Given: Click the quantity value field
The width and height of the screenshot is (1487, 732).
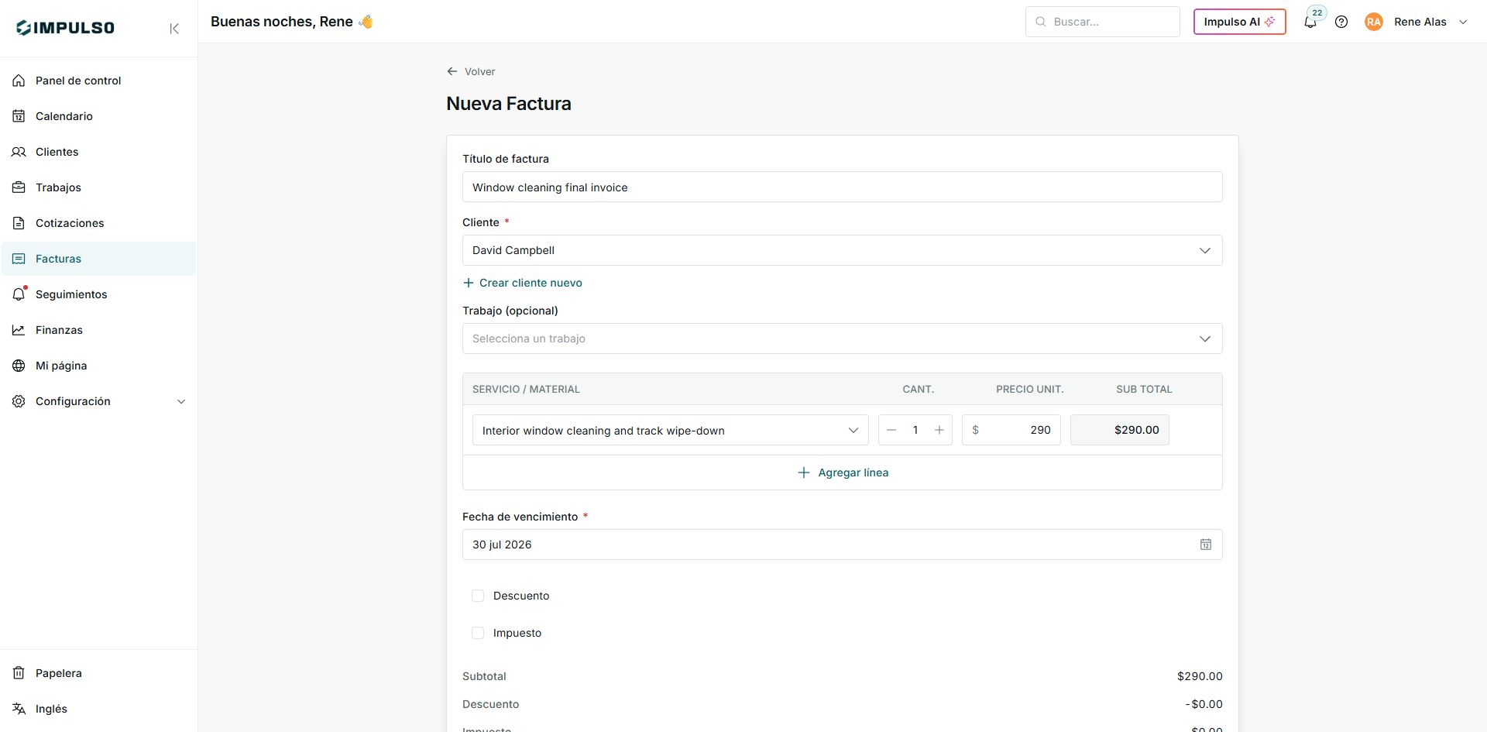Looking at the screenshot, I should pos(915,430).
